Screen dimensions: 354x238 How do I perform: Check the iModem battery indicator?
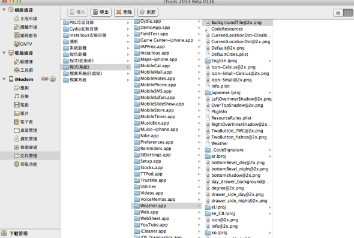44,79
